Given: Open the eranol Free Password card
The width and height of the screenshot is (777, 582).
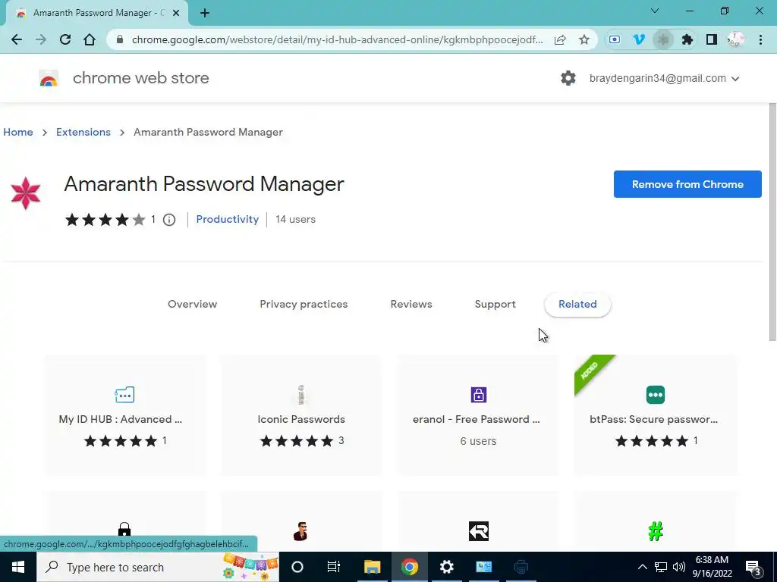Looking at the screenshot, I should coord(478,415).
